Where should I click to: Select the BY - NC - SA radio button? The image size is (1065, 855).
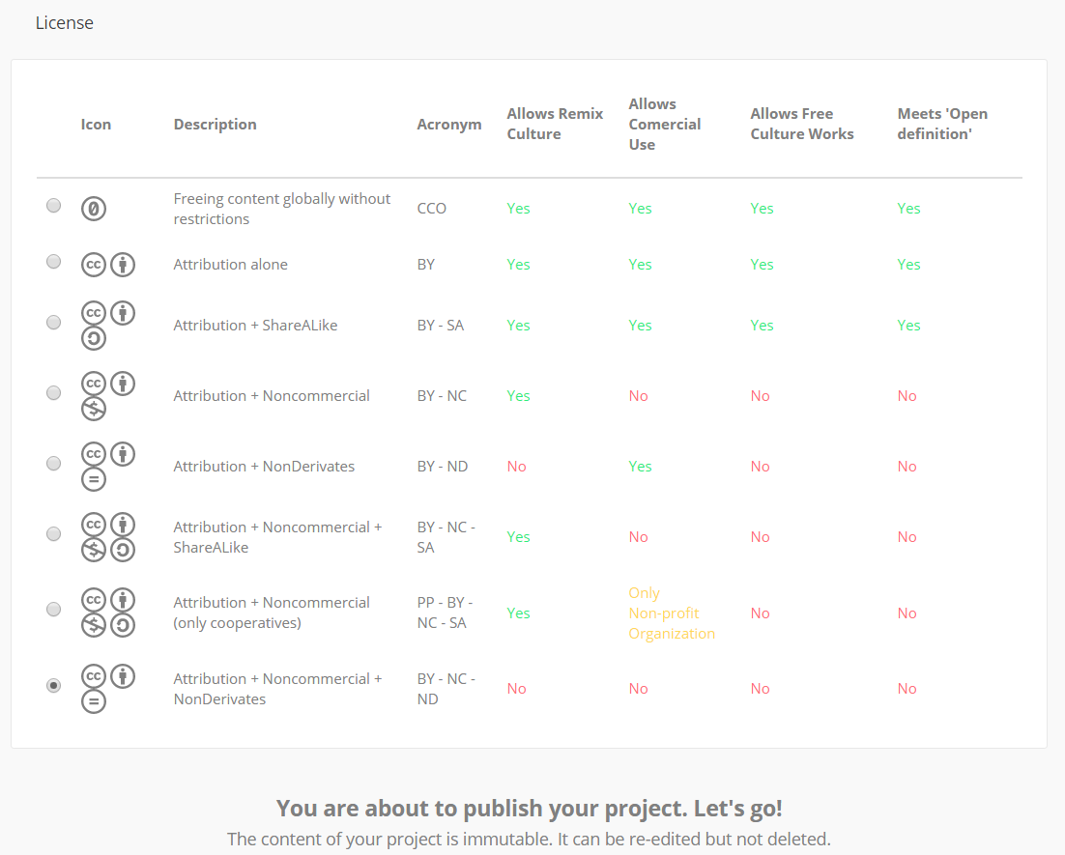54,534
